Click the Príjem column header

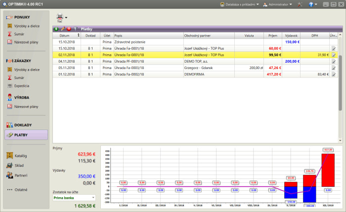pos(273,35)
